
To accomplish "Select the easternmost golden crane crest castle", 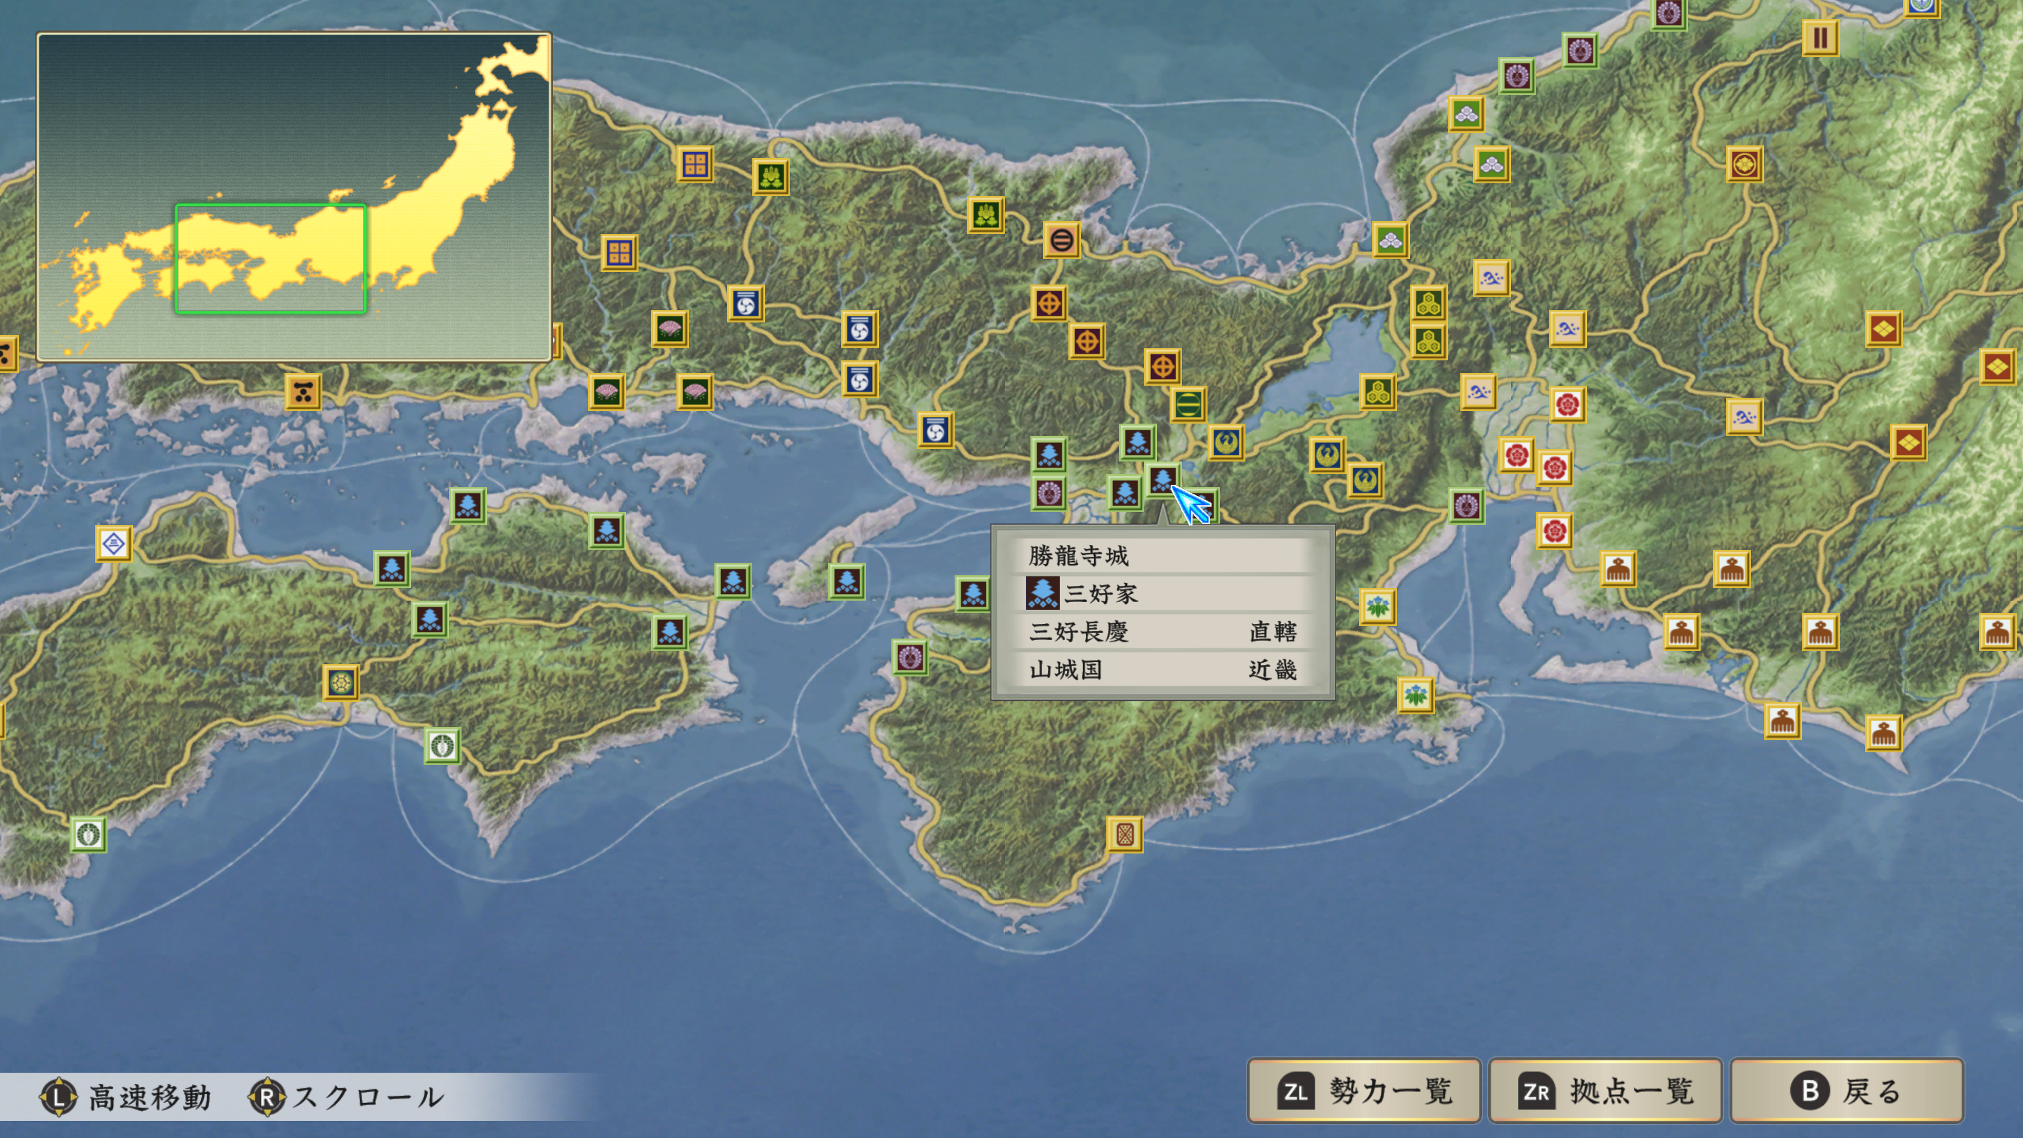I will pos(1365,480).
